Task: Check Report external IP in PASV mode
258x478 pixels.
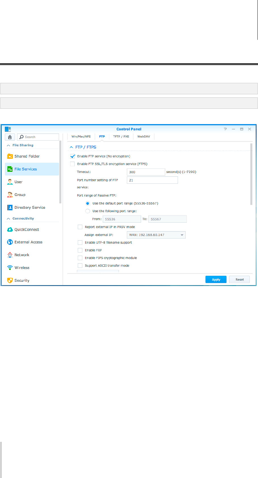Action: click(x=80, y=227)
